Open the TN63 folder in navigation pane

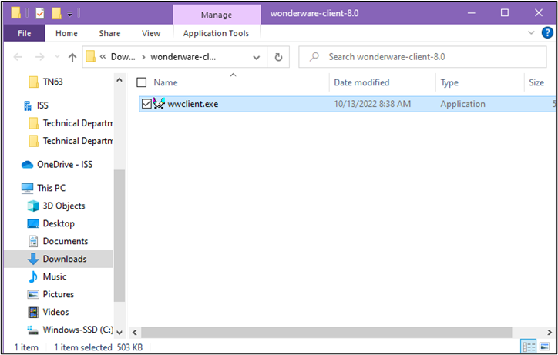click(52, 82)
